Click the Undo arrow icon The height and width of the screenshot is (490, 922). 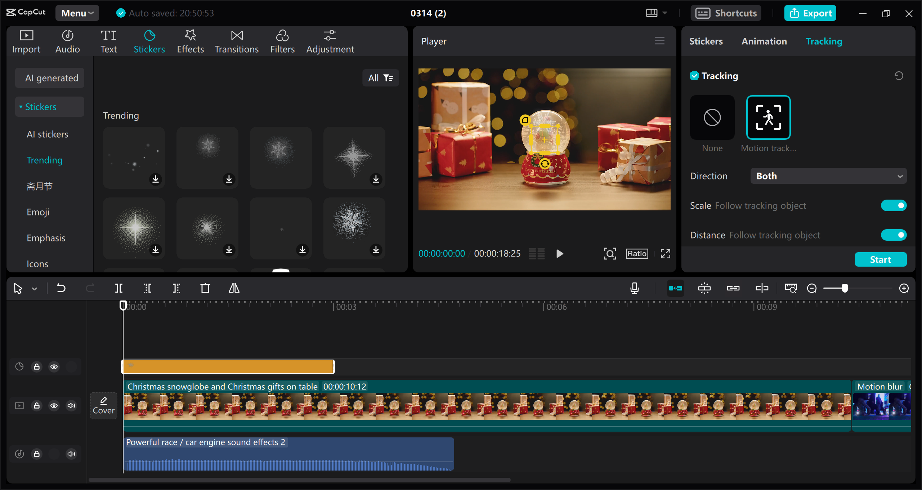[61, 288]
